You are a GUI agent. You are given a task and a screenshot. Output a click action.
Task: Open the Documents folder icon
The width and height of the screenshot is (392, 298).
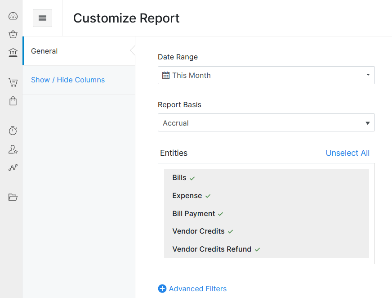click(x=13, y=197)
